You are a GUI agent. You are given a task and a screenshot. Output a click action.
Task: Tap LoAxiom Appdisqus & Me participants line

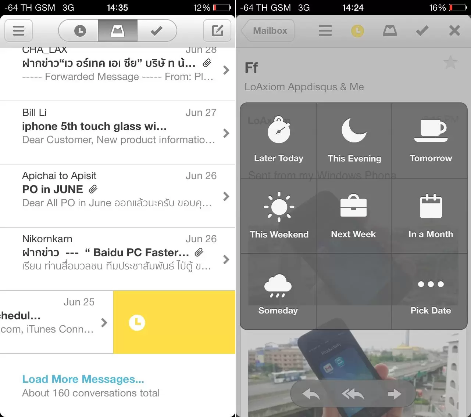pos(304,87)
